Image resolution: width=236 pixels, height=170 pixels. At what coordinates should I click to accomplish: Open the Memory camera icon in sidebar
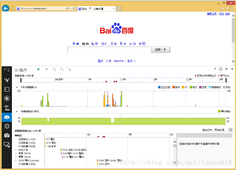click(7, 135)
